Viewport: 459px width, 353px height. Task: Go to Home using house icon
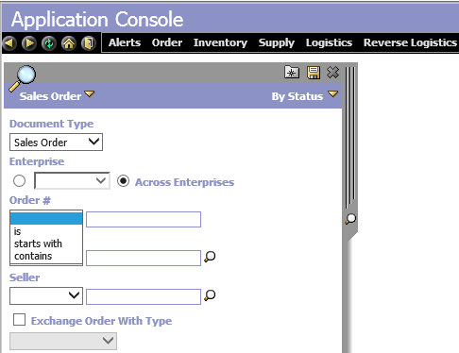click(x=69, y=42)
